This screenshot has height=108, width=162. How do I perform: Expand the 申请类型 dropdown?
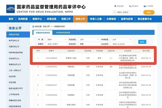tap(121, 39)
